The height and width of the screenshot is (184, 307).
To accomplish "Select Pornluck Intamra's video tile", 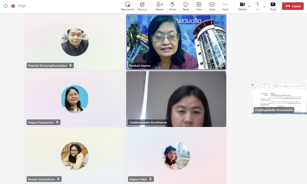I will 176,42.
